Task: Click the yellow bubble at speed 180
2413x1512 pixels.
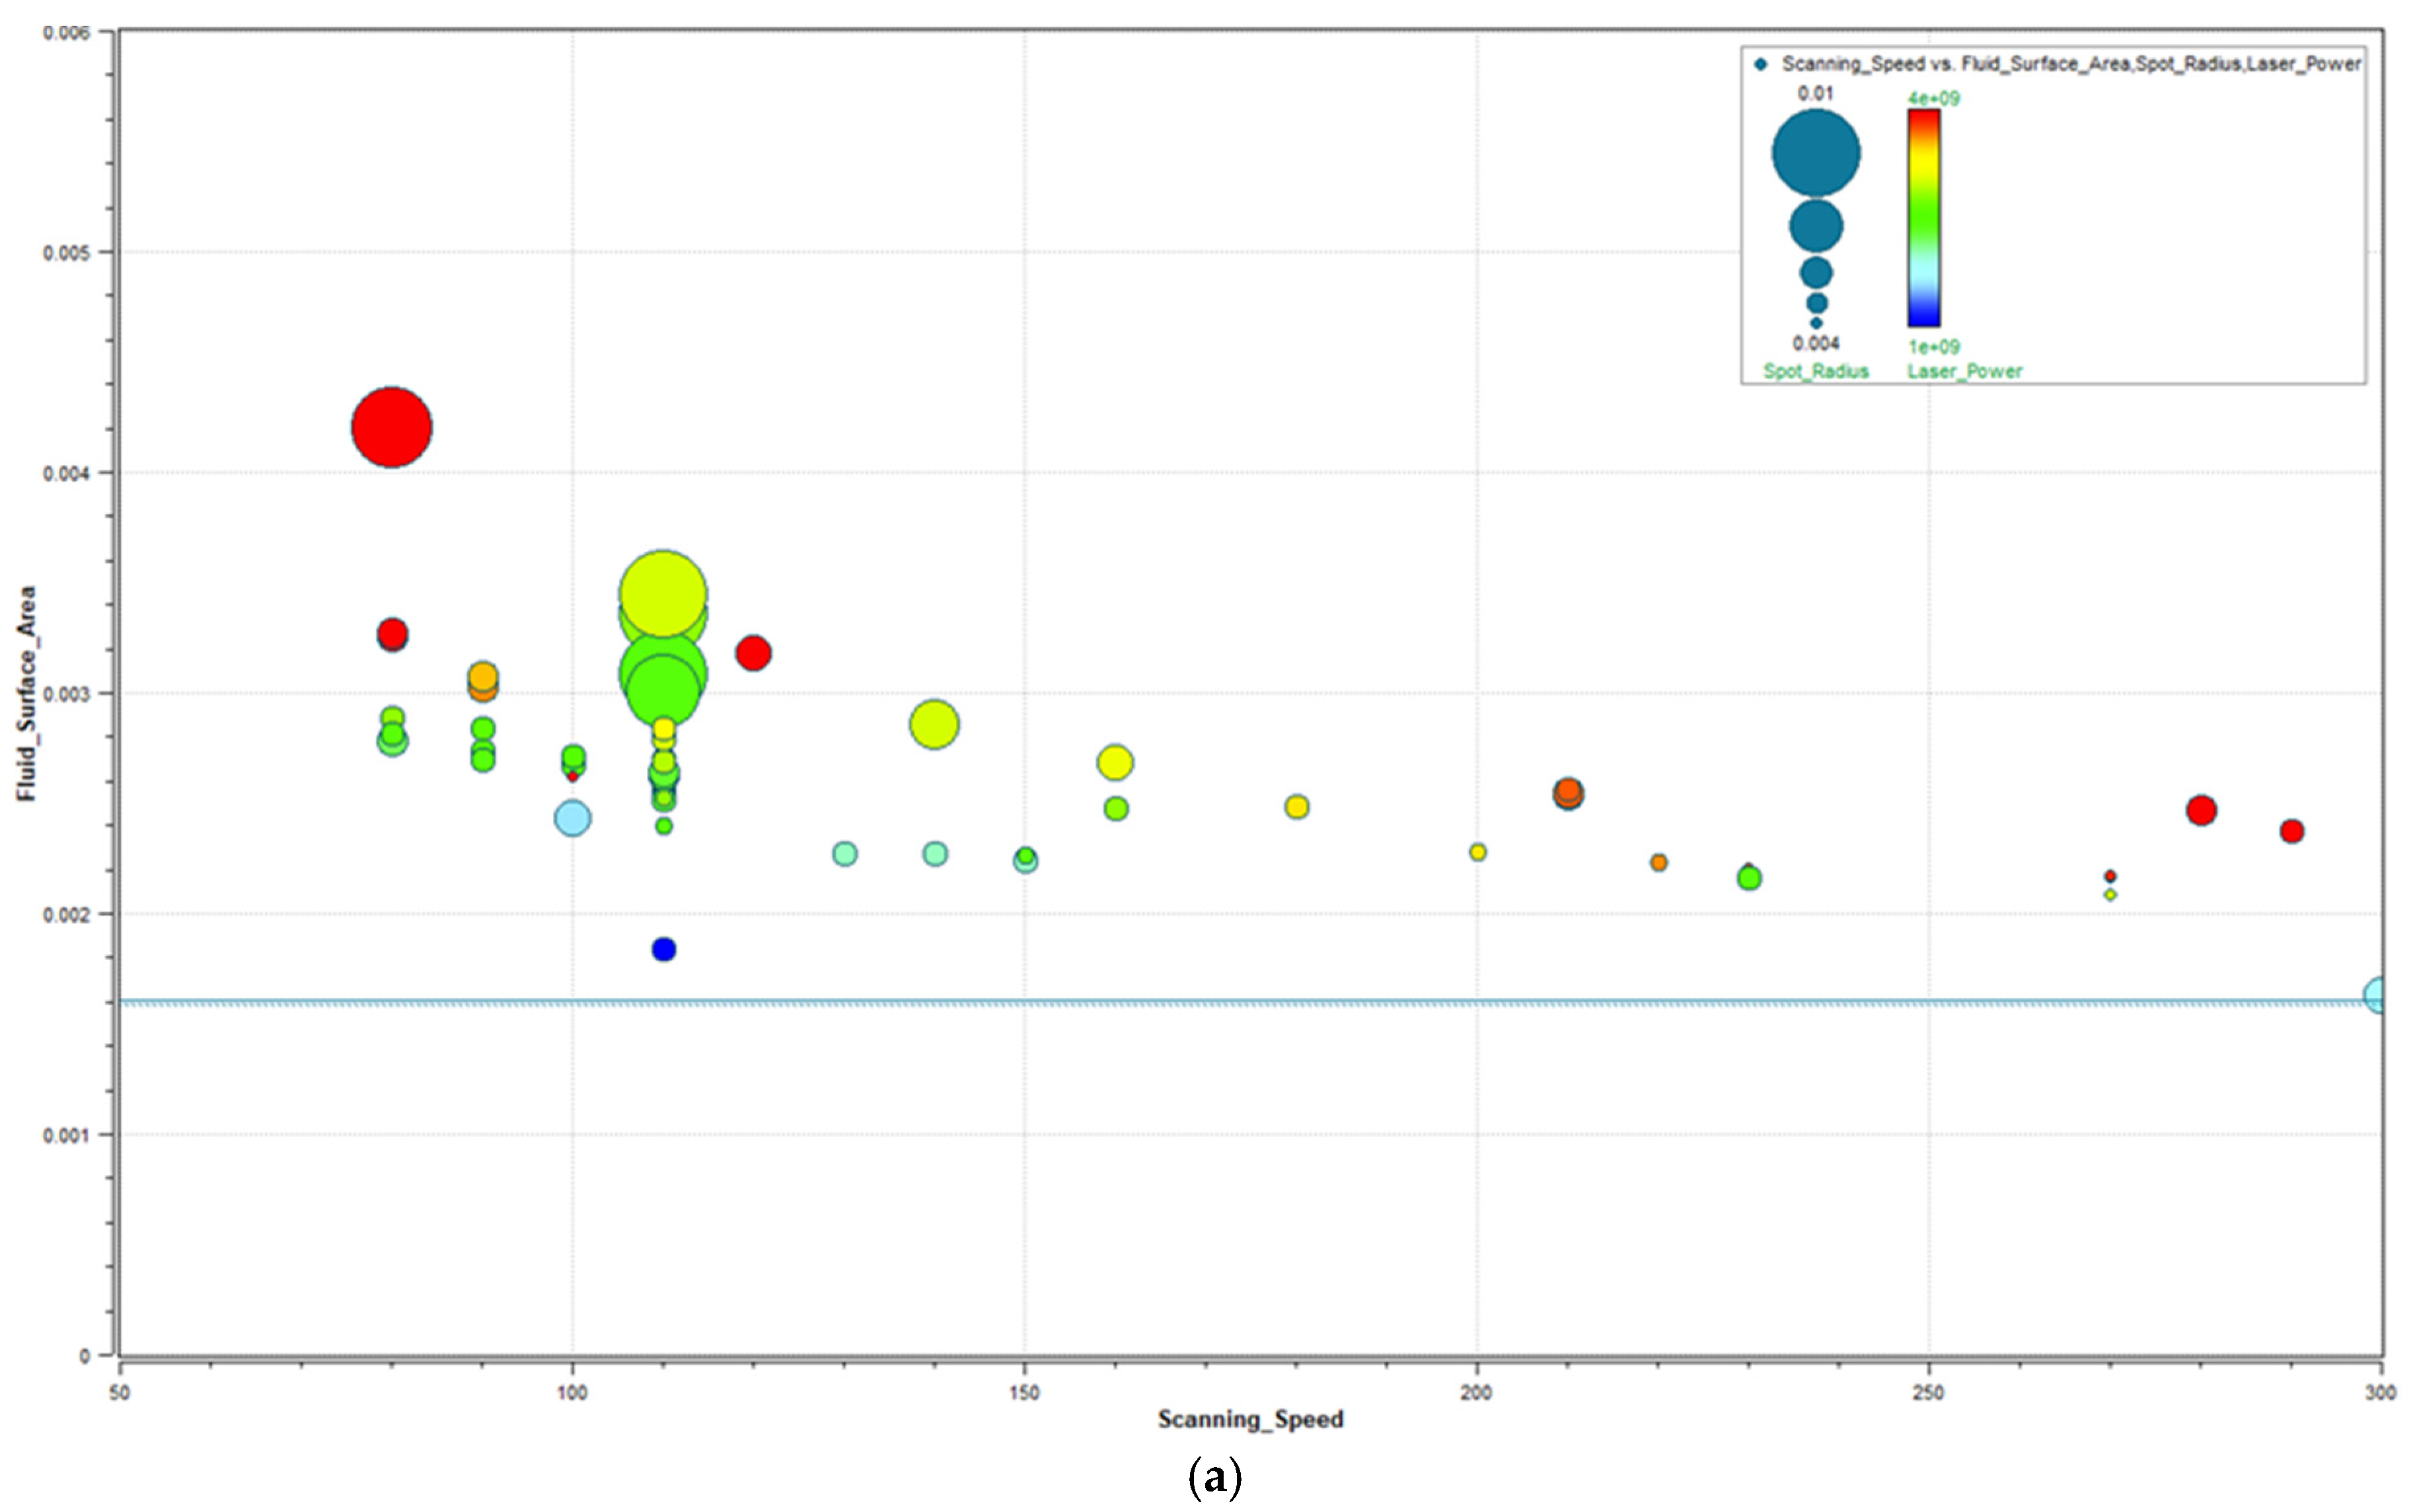Action: 1296,806
